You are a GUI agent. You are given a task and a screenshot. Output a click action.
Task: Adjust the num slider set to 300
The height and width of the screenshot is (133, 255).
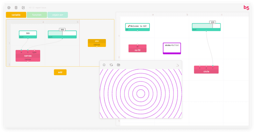coord(62,33)
